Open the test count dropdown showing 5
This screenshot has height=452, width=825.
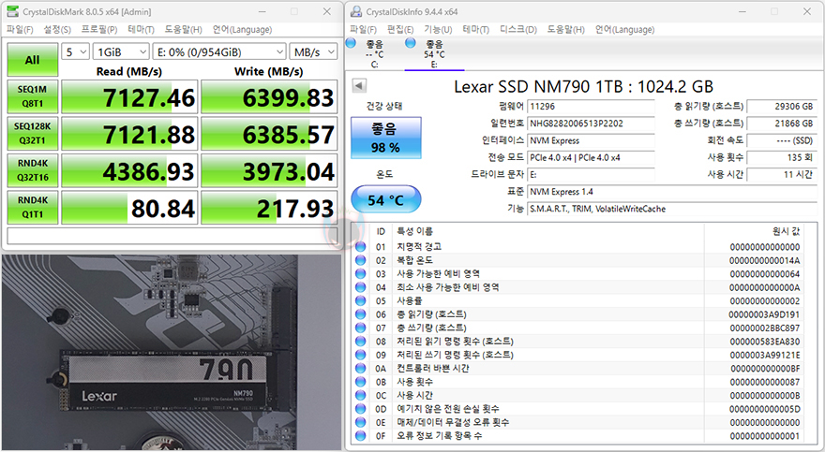76,52
